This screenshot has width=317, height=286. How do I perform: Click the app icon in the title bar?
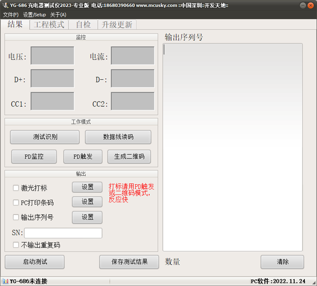pos(5,5)
